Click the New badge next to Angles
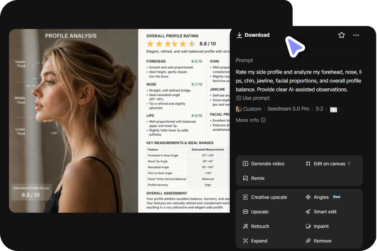The width and height of the screenshot is (377, 251). (x=337, y=197)
